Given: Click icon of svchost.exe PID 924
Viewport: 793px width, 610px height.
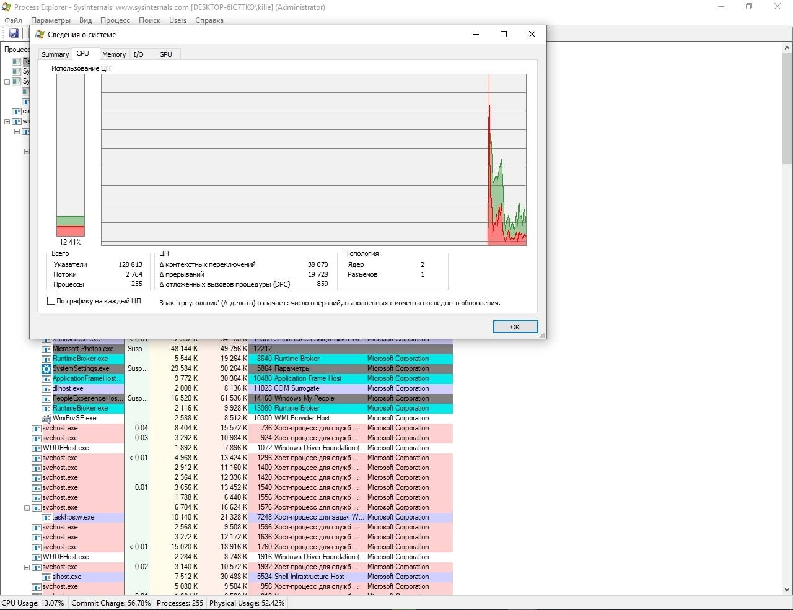Looking at the screenshot, I should pyautogui.click(x=37, y=438).
